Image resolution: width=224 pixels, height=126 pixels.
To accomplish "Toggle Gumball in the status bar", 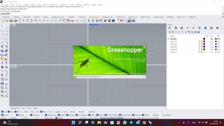I will [x=120, y=118].
